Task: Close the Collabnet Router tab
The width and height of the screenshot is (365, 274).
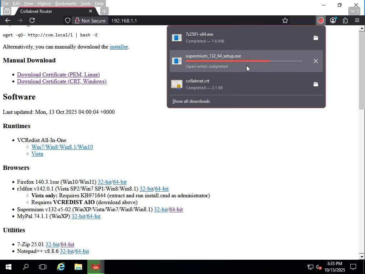Action: point(91,11)
